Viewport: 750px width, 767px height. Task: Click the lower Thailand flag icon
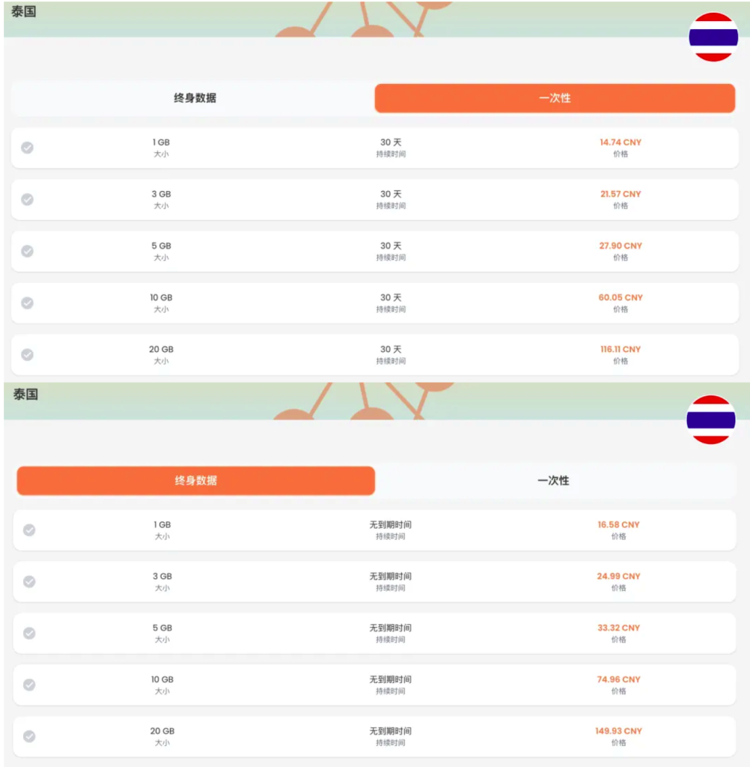coord(711,419)
